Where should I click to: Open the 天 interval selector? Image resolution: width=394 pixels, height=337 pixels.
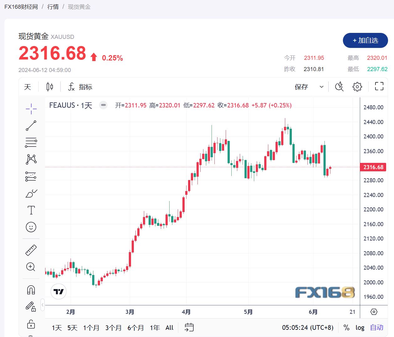coord(28,86)
